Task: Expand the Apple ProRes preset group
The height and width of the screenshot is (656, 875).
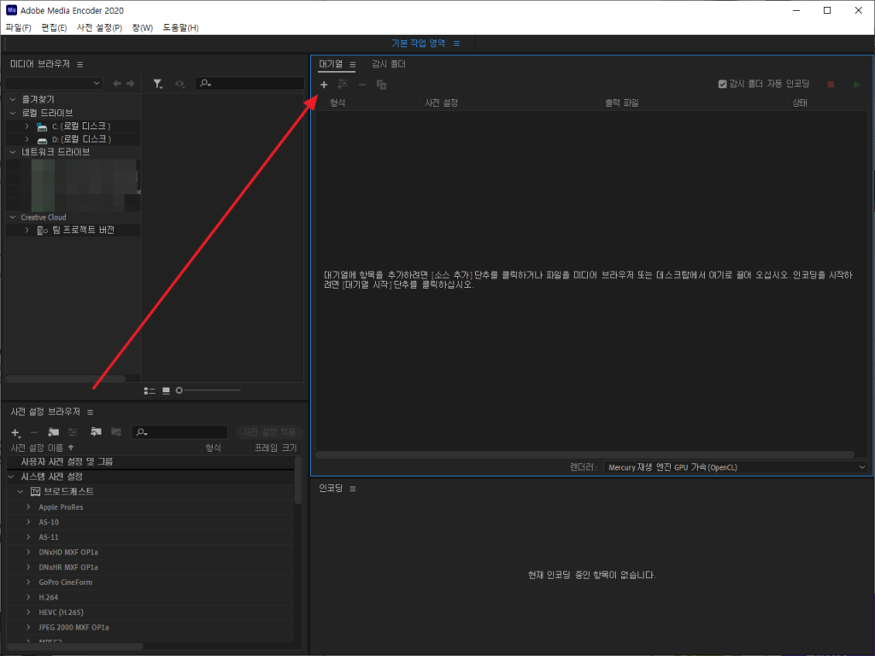Action: coord(28,507)
